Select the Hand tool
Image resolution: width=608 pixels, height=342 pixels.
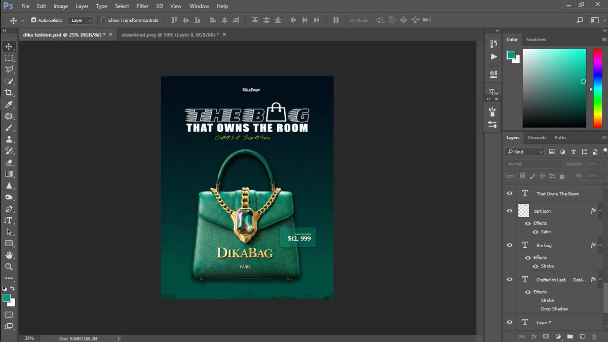click(x=9, y=255)
